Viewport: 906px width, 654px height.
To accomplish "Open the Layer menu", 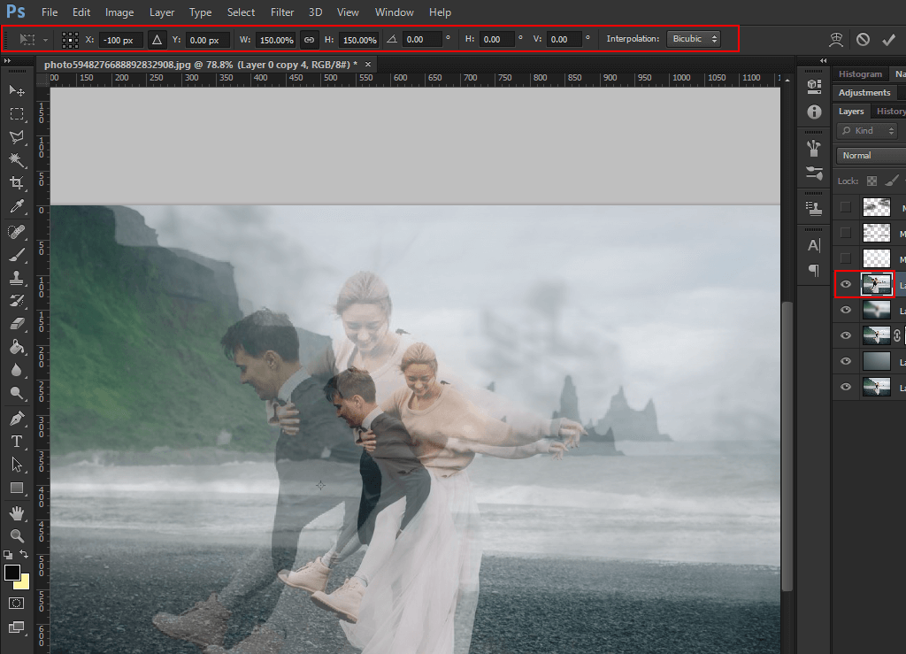I will click(162, 12).
